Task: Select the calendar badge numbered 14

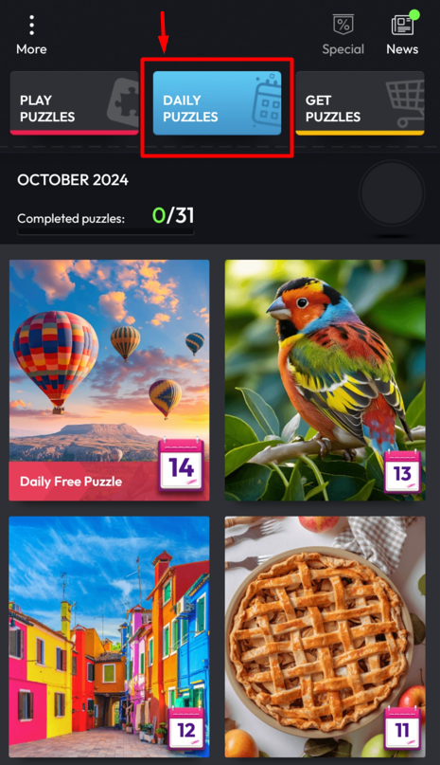Action: click(182, 466)
